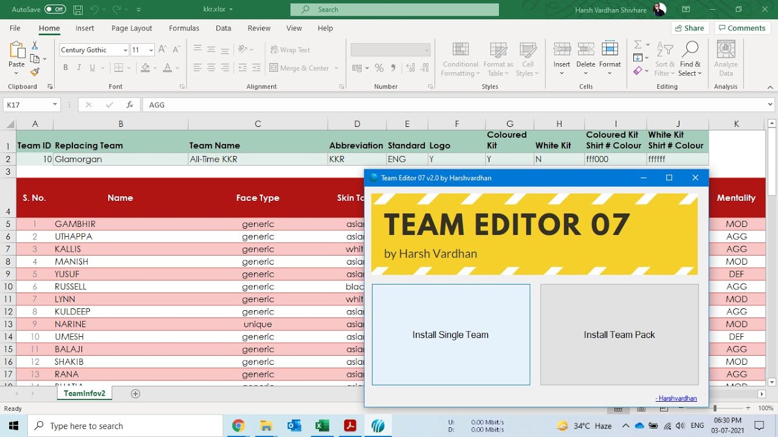
Task: Toggle Wrap Text
Action: 289,50
